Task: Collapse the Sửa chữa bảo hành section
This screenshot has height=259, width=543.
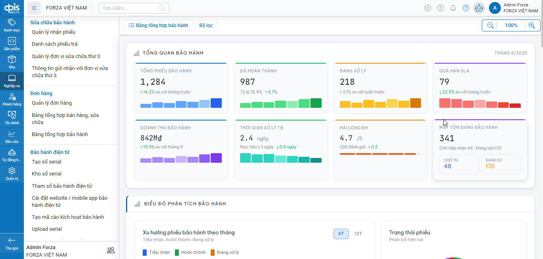Action: (52, 22)
